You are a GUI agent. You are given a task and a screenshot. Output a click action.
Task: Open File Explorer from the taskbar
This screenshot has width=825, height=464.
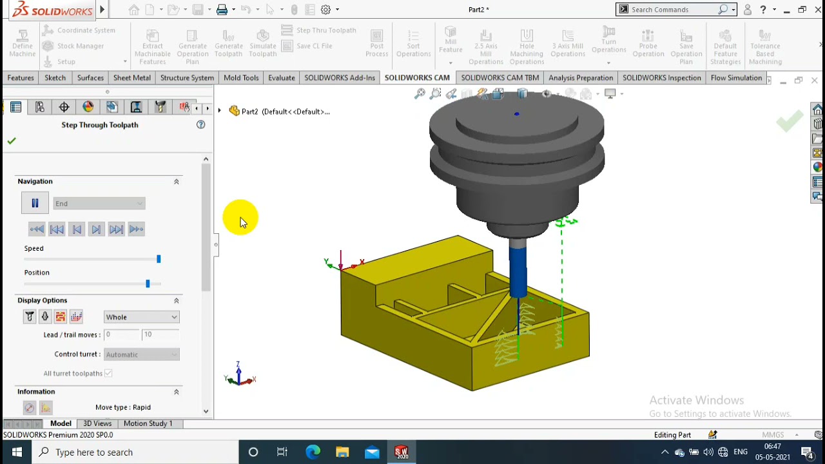click(342, 452)
